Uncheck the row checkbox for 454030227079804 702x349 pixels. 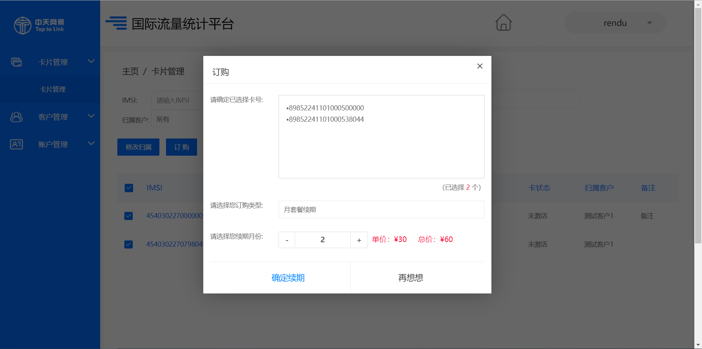(x=129, y=244)
